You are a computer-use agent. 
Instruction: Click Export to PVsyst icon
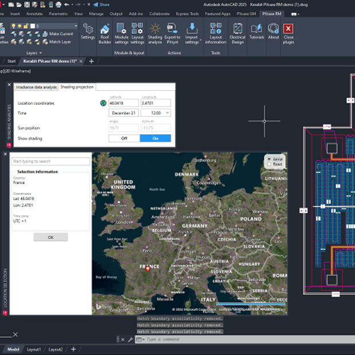(173, 32)
